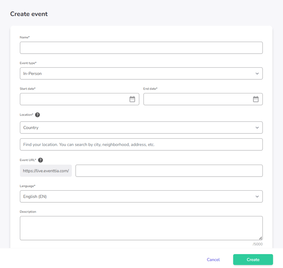Open the Start date calendar picker icon
The height and width of the screenshot is (268, 283).
coord(132,99)
